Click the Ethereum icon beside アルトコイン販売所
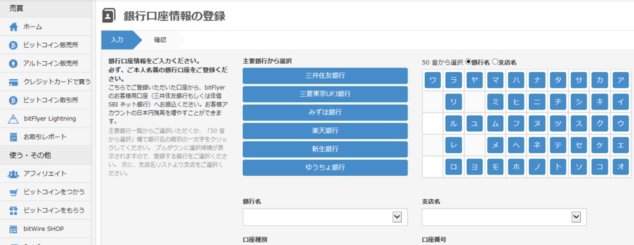Image resolution: width=634 pixels, height=245 pixels. [14, 64]
